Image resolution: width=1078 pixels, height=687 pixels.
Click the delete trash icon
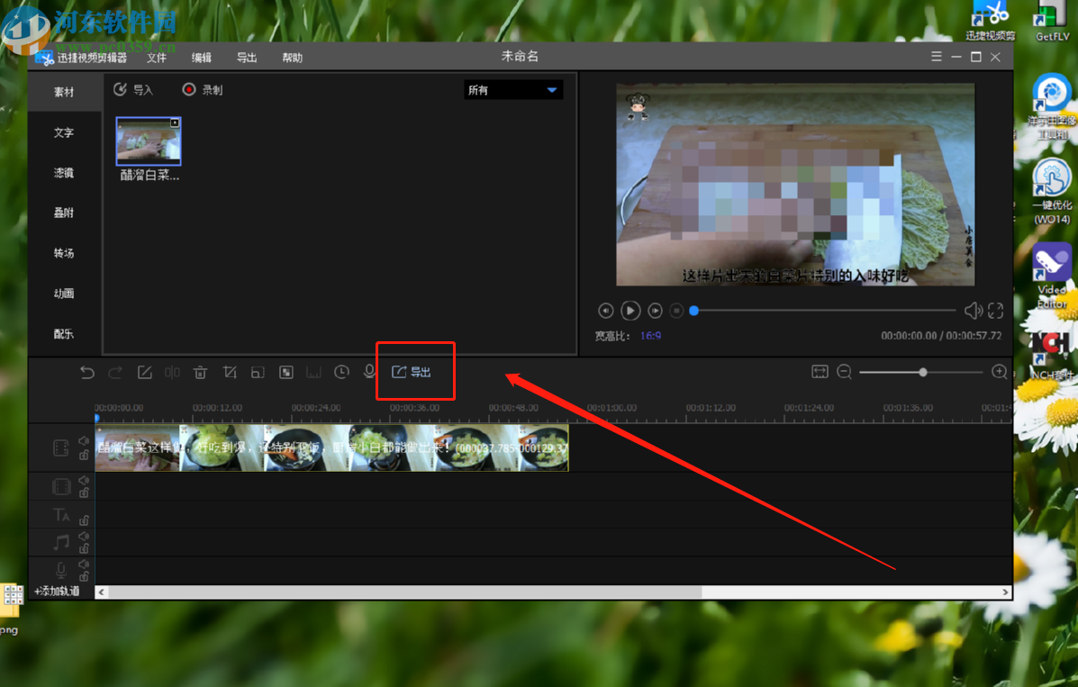200,373
